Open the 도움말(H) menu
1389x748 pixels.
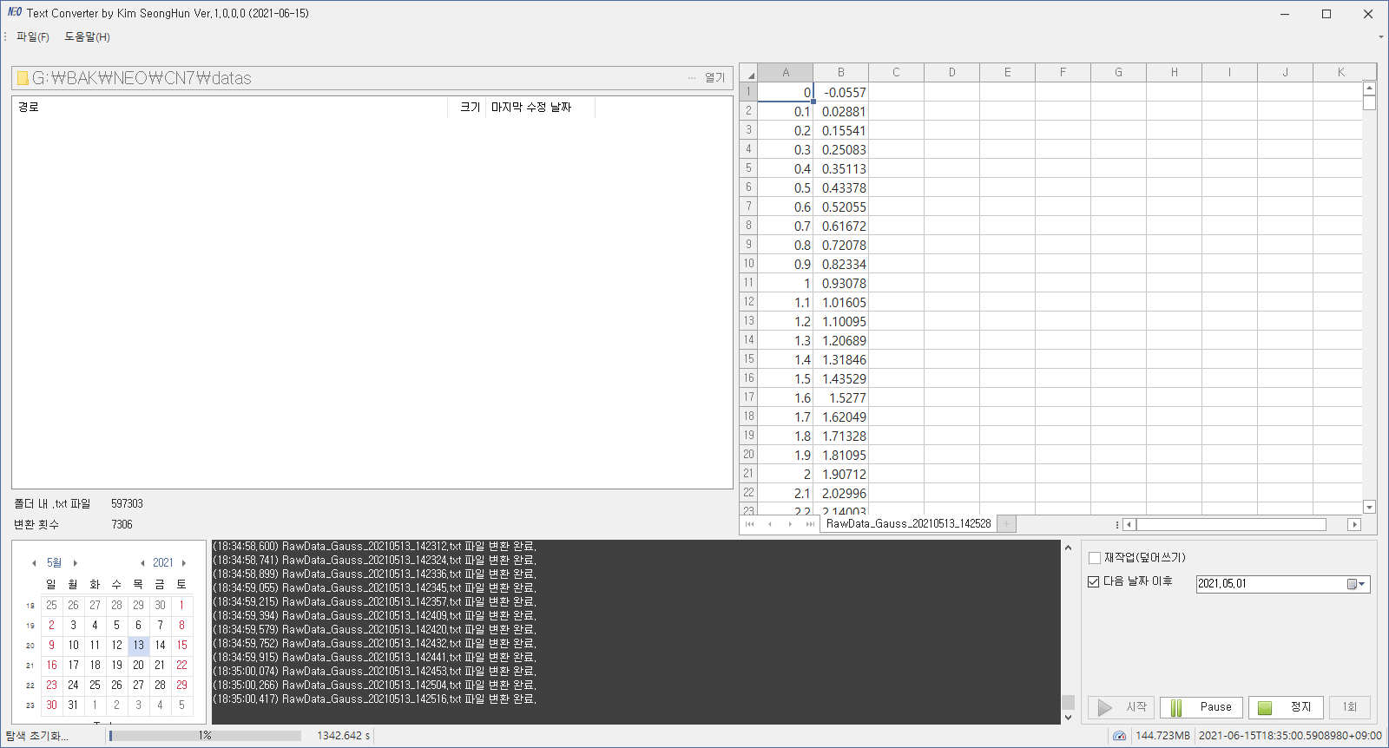click(87, 36)
